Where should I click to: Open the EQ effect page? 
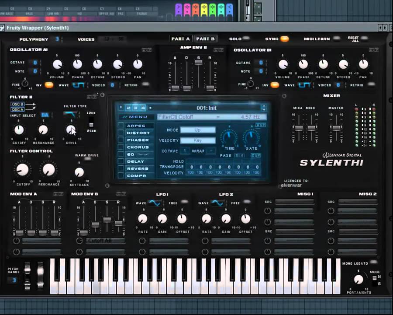click(139, 154)
